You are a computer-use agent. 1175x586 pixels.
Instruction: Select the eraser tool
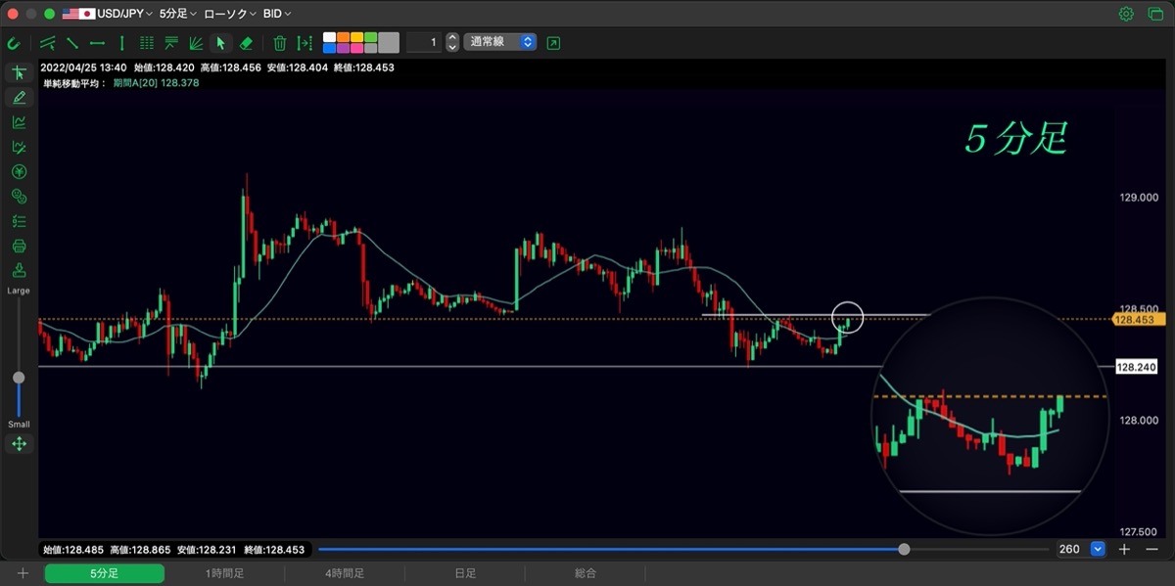246,43
